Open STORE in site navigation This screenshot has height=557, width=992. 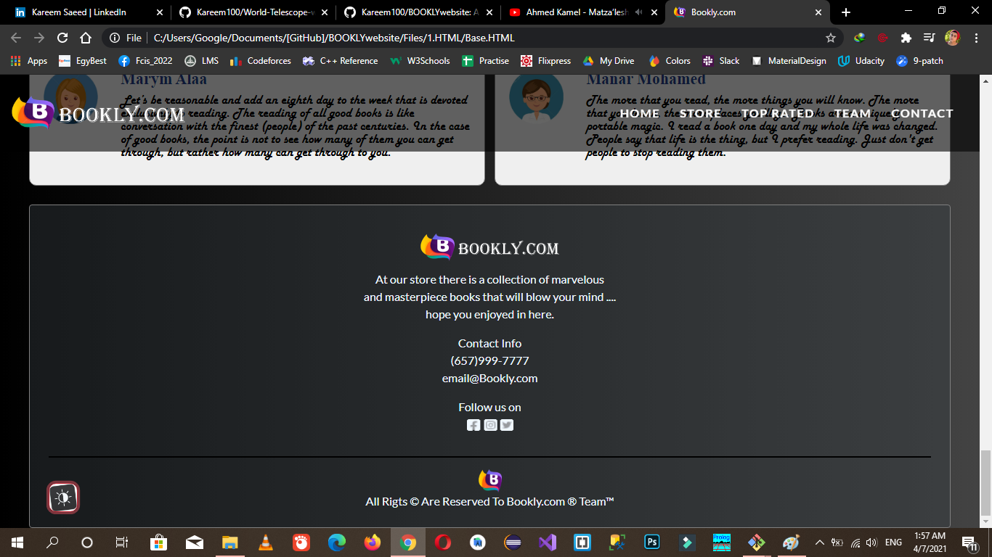700,113
